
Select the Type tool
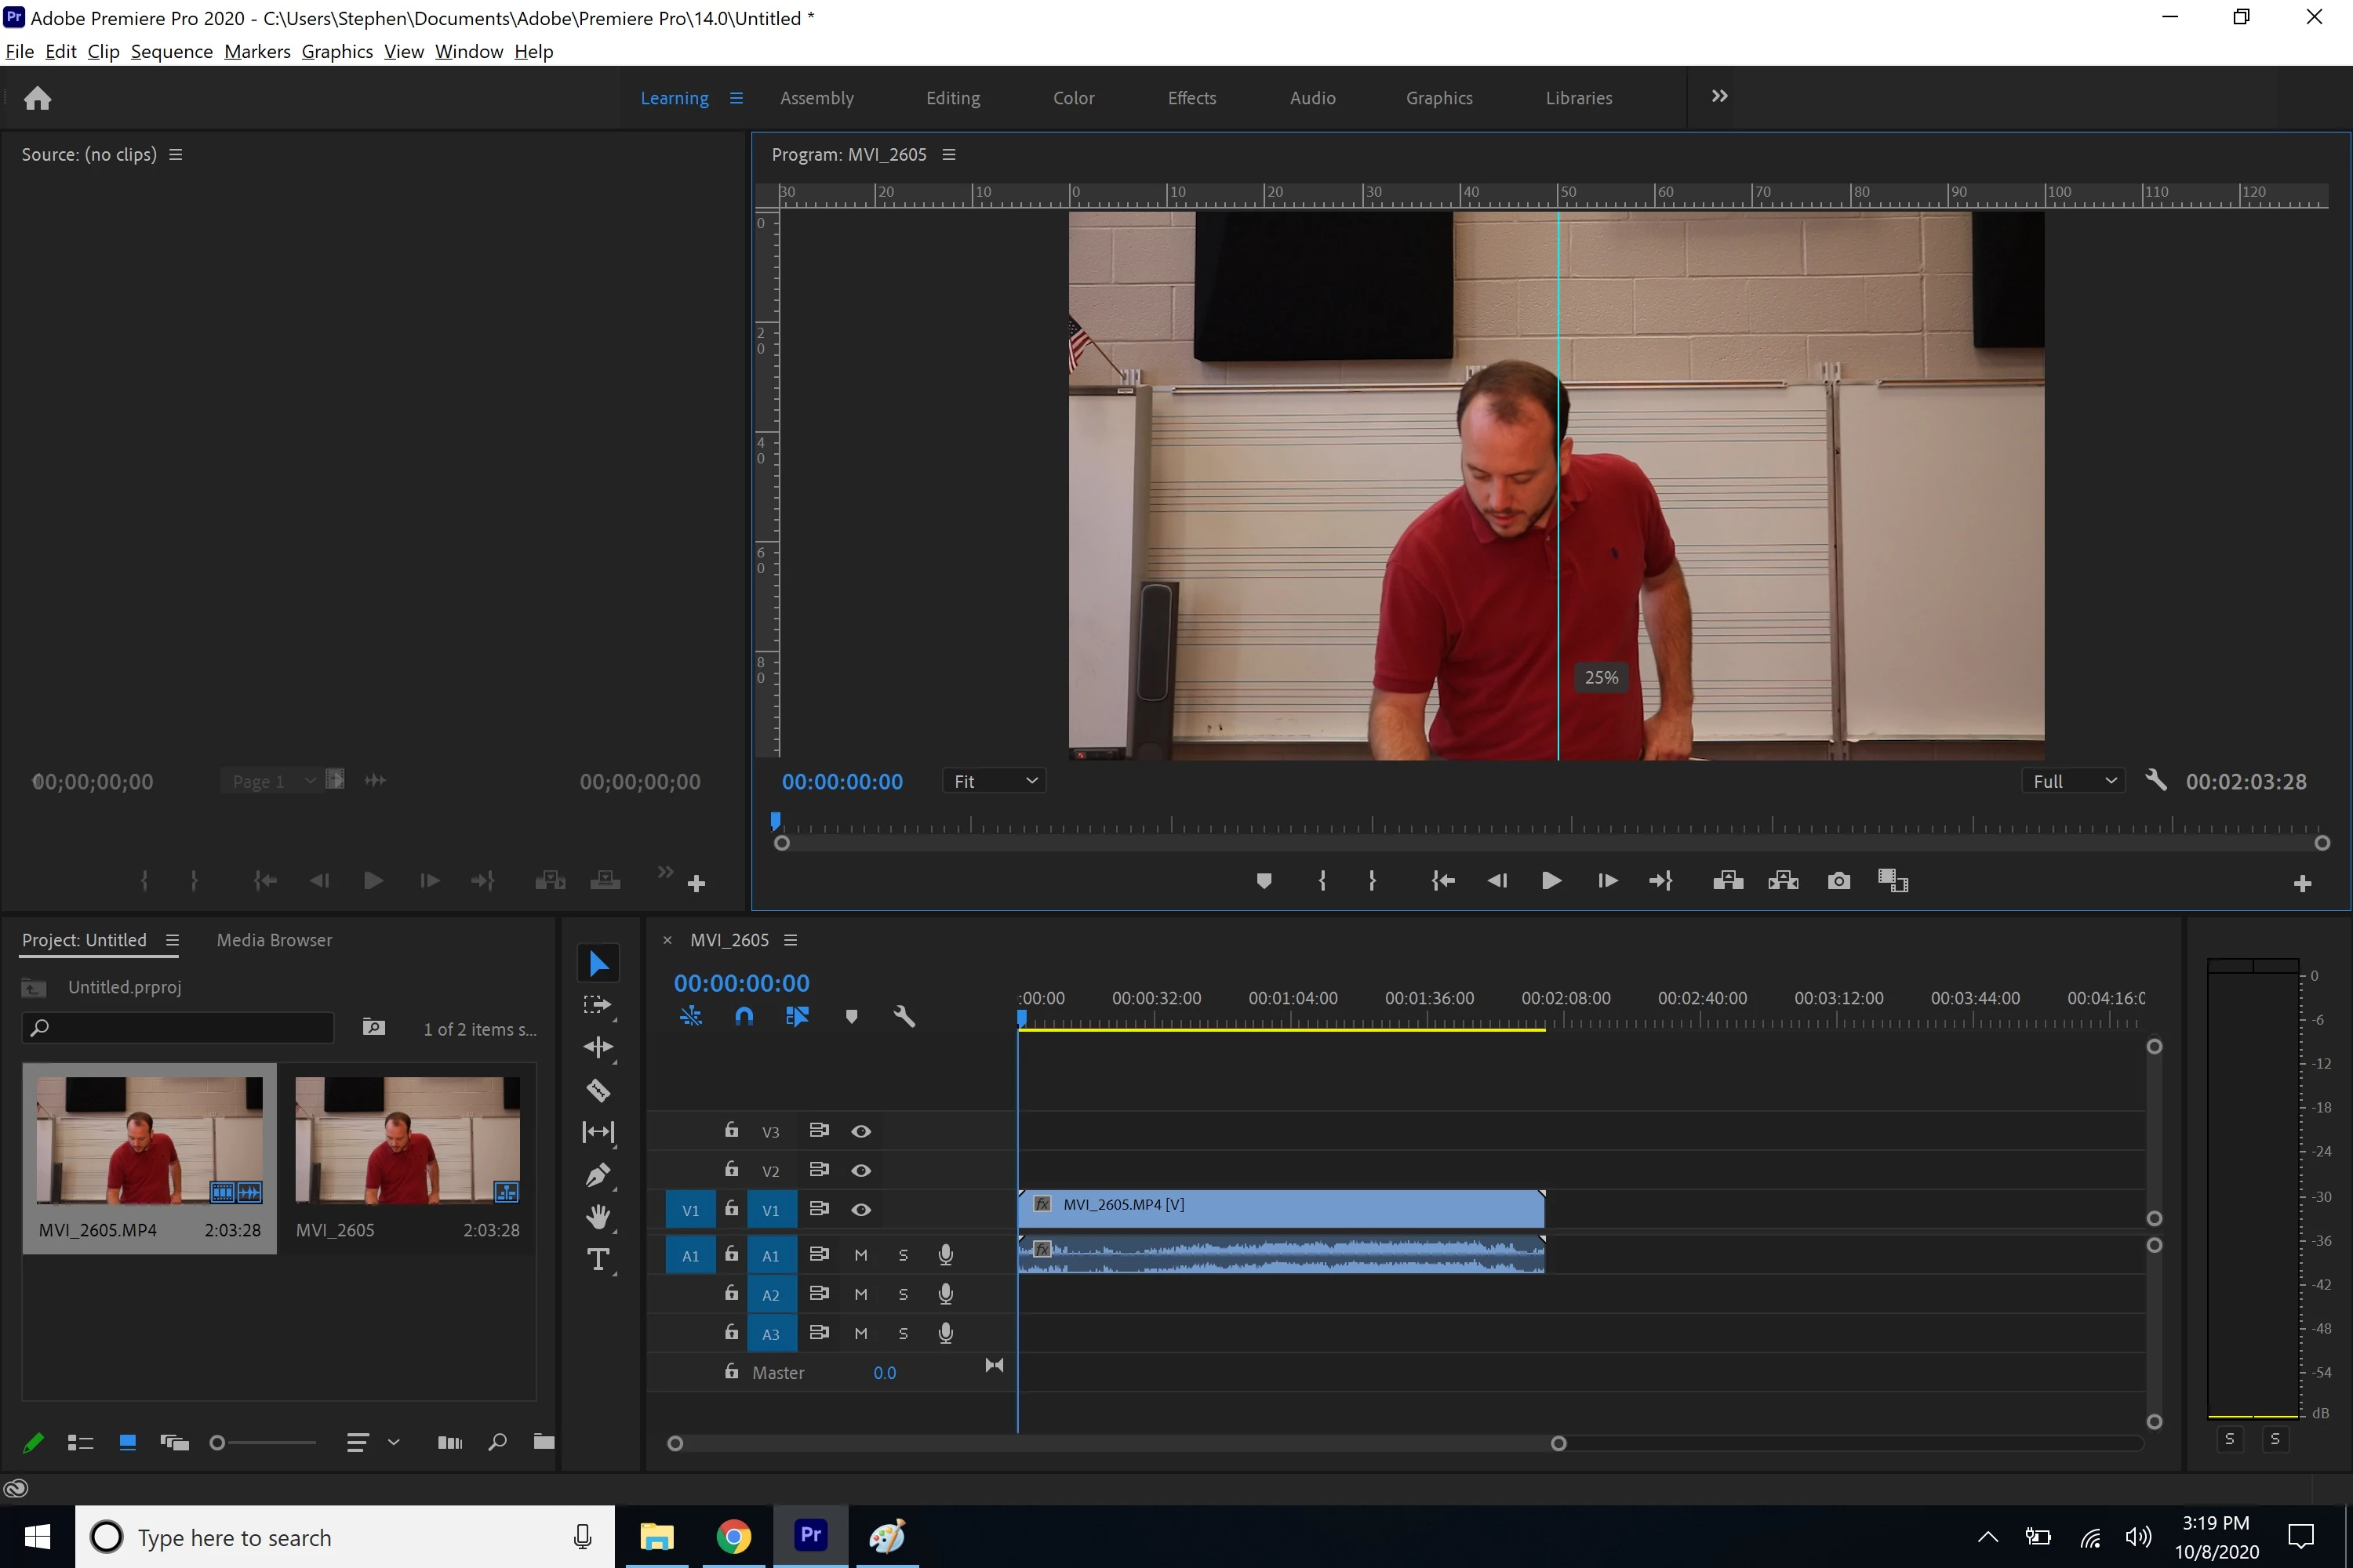598,1260
